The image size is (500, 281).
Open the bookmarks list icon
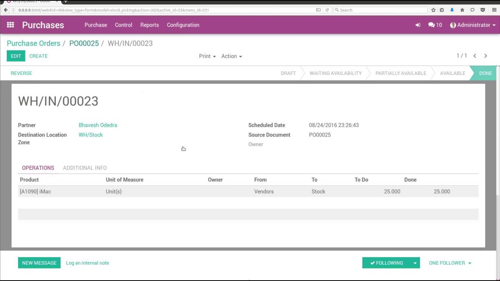click(442, 10)
